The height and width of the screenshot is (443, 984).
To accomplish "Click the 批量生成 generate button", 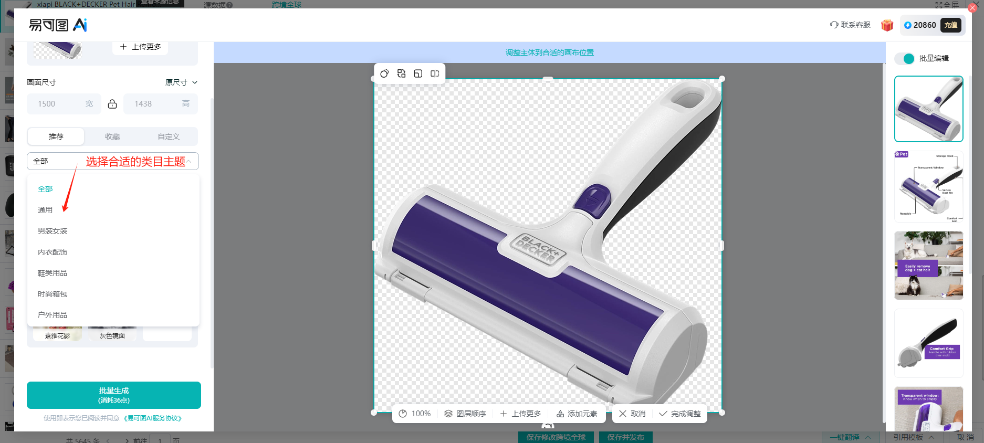I will pyautogui.click(x=114, y=395).
